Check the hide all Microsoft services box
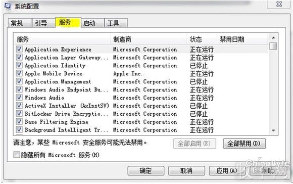This screenshot has width=293, height=184. pyautogui.click(x=17, y=155)
